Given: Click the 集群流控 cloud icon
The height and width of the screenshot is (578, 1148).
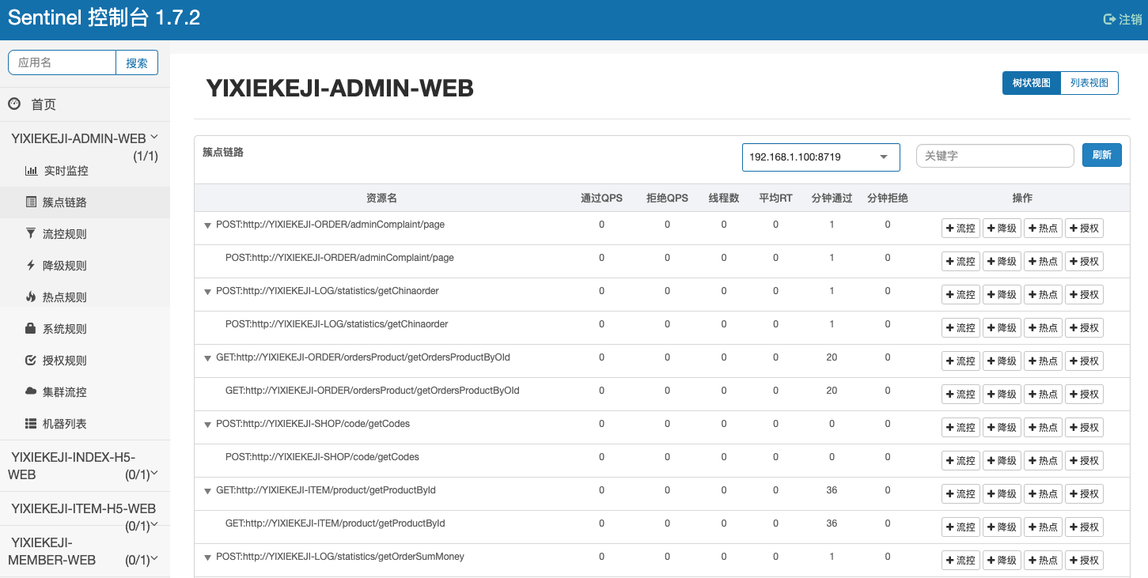Looking at the screenshot, I should [31, 391].
